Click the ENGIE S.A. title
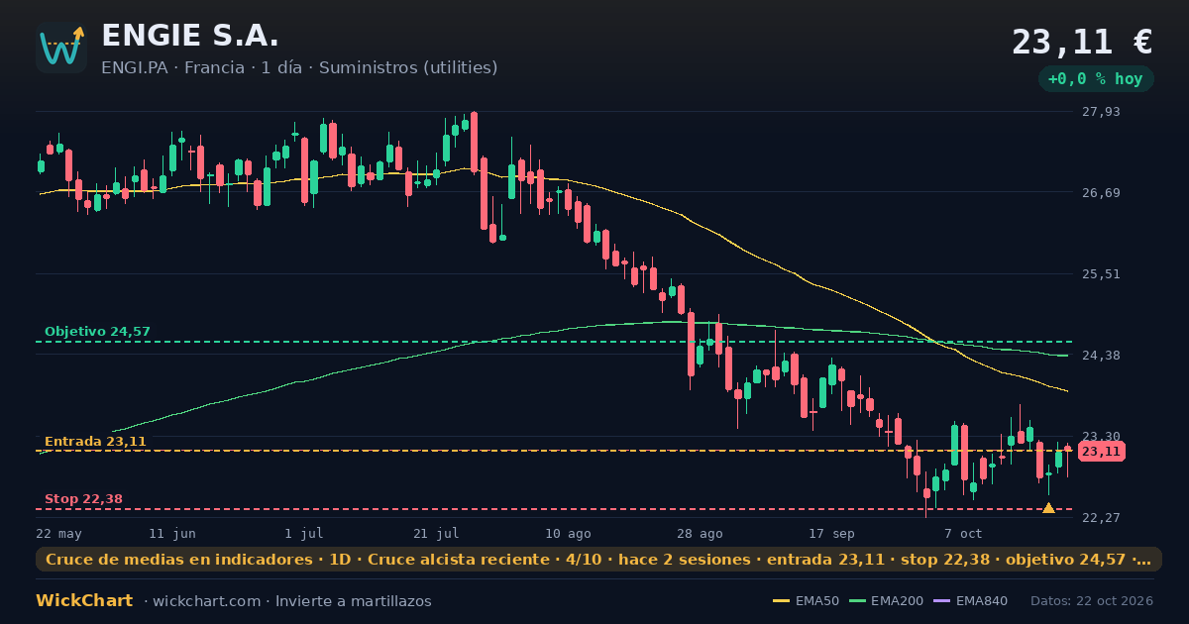The image size is (1189, 624). 190,36
